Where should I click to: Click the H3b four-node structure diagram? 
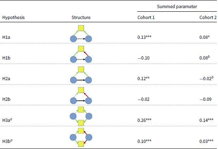pos(81,137)
